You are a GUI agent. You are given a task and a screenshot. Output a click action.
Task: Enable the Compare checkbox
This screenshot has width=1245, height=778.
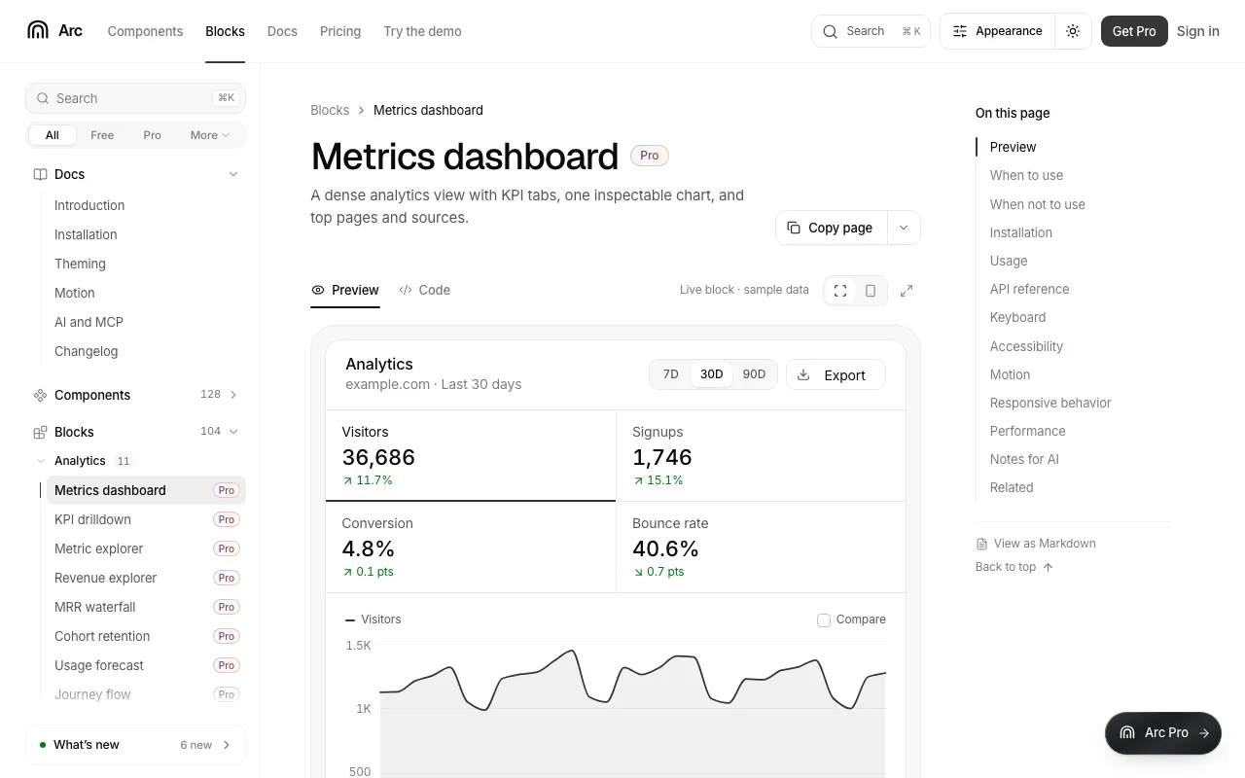point(824,619)
